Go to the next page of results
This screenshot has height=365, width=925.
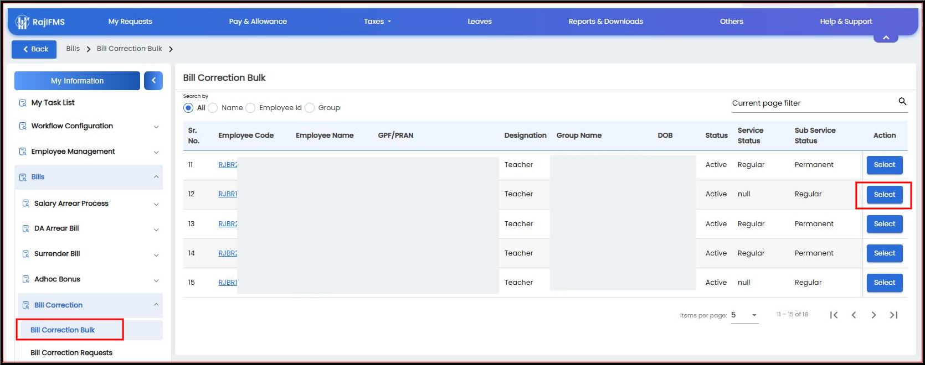click(x=873, y=315)
